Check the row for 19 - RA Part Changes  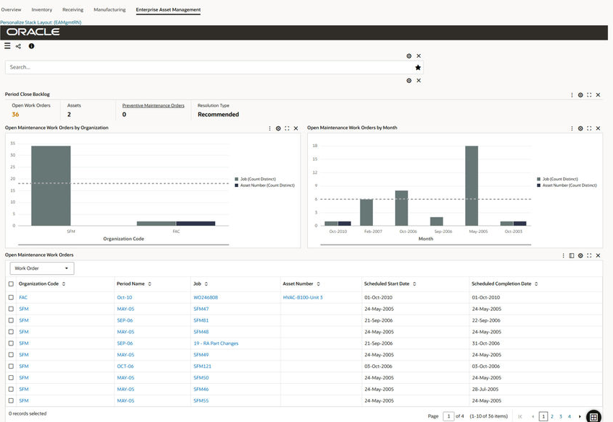pyautogui.click(x=11, y=343)
